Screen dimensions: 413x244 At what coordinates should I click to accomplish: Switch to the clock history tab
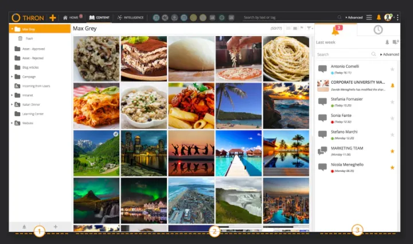[378, 30]
